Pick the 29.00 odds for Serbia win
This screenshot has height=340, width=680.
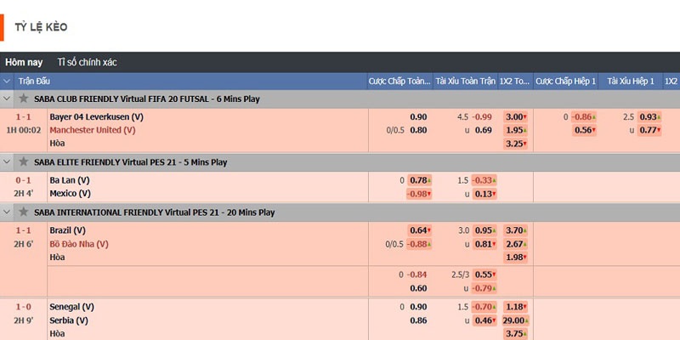click(514, 320)
